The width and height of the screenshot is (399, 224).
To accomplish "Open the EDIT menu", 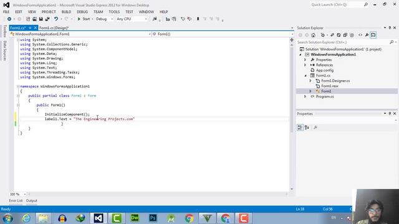I will pyautogui.click(x=19, y=12).
